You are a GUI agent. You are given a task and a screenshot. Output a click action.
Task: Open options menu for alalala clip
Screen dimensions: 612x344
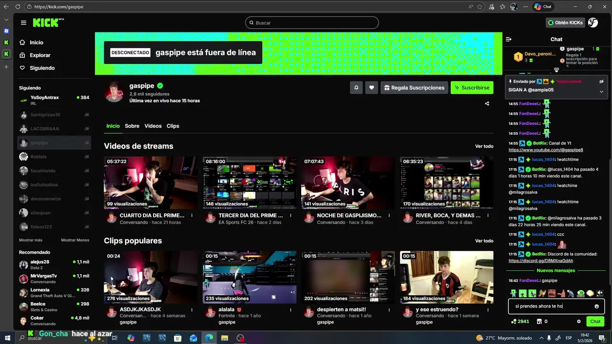pyautogui.click(x=290, y=310)
